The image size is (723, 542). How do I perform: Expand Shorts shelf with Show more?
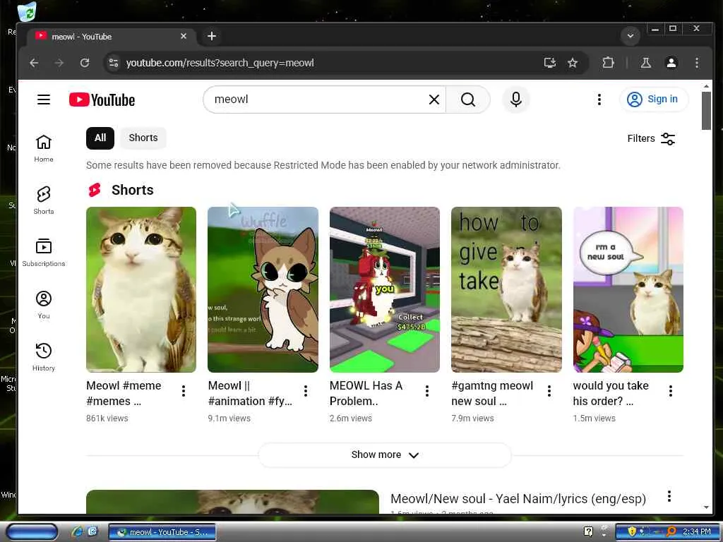[385, 455]
